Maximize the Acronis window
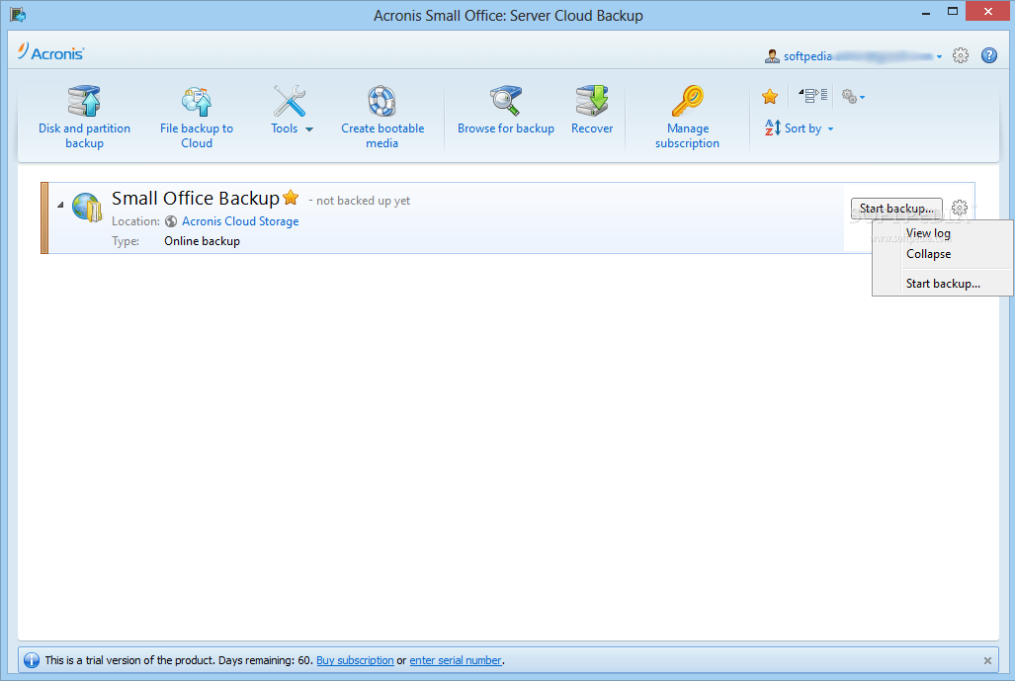This screenshot has height=681, width=1015. (952, 12)
